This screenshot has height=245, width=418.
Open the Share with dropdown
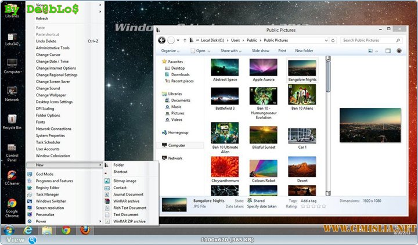point(231,51)
